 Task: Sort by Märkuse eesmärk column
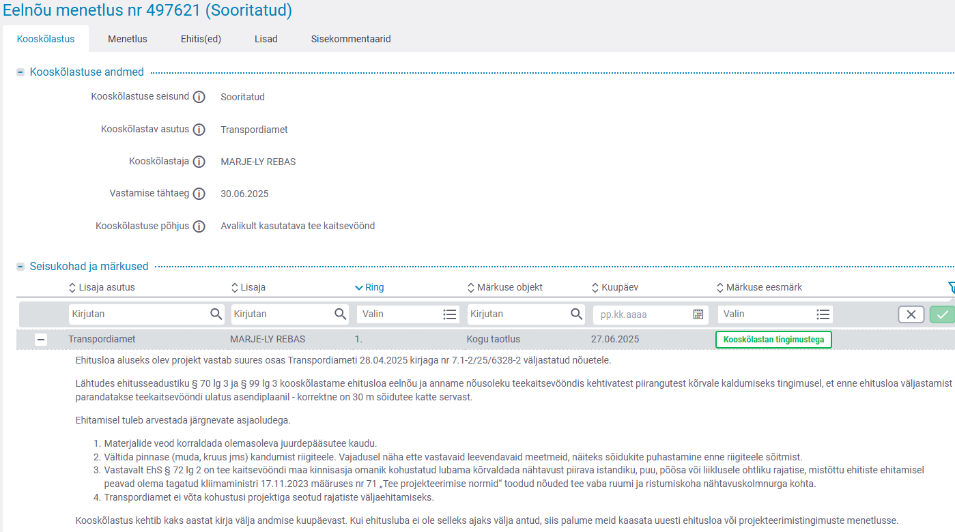(759, 287)
